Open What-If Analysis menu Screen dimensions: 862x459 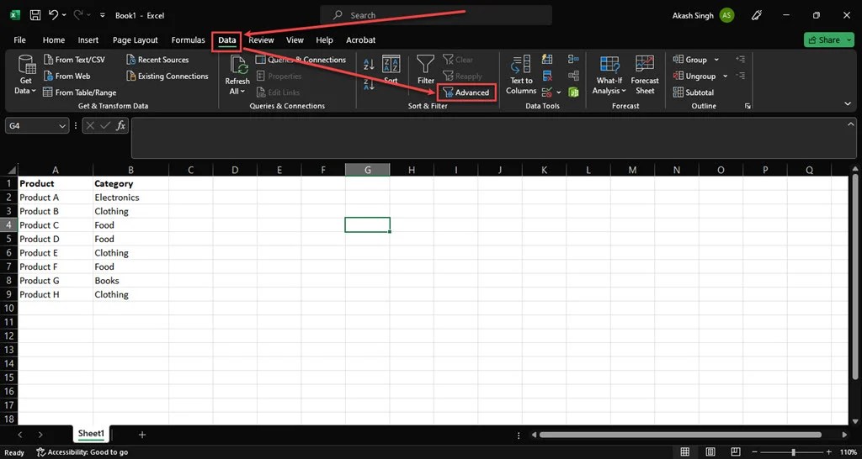pyautogui.click(x=609, y=75)
